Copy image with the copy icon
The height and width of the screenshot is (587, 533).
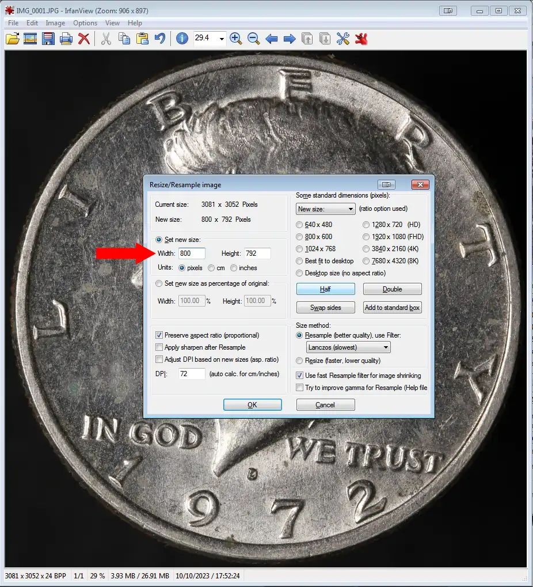(124, 39)
